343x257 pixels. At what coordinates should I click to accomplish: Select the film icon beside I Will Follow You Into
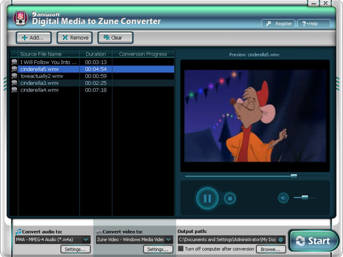tap(14, 62)
